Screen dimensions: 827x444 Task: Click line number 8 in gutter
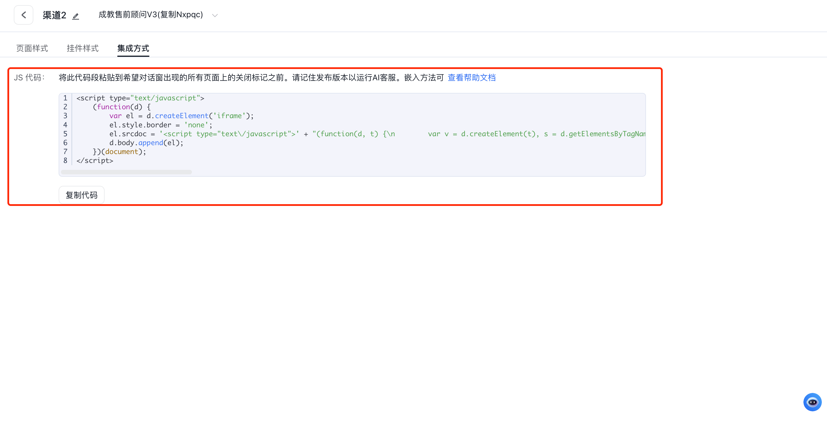tap(65, 161)
